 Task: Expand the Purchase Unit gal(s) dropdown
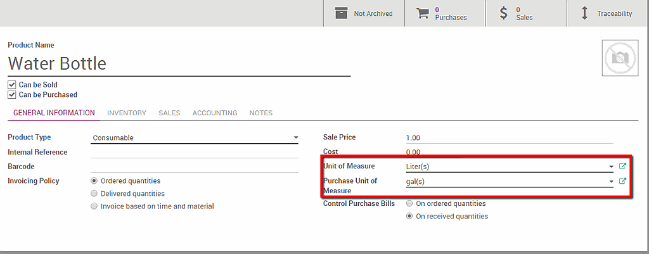611,181
